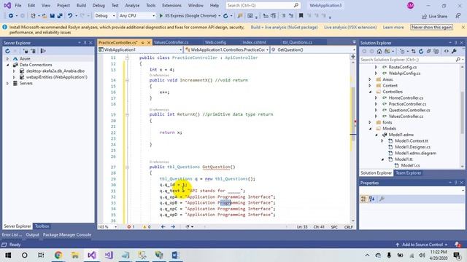Image resolution: width=467 pixels, height=262 pixels.
Task: Open the File menu
Action: [x=18, y=5]
